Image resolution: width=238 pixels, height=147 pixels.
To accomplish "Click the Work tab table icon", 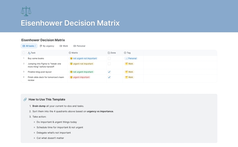I will [61, 46].
